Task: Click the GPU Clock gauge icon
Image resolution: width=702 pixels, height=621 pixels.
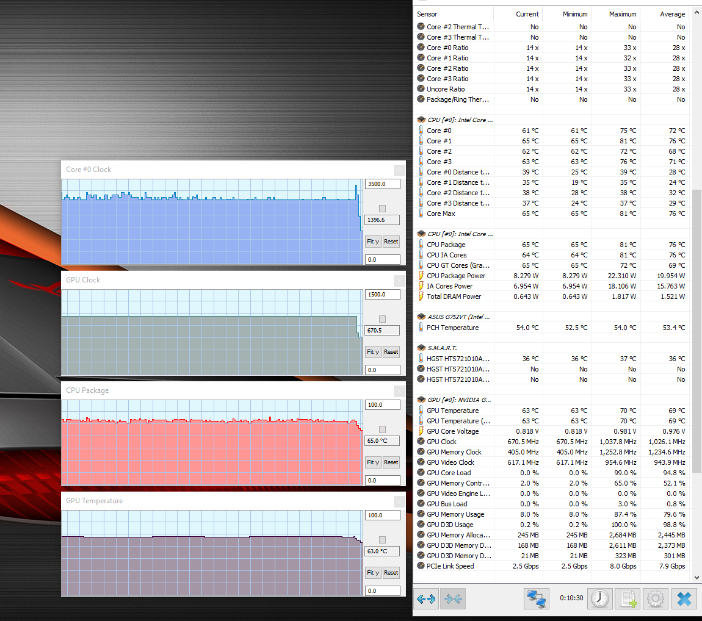Action: coord(421,441)
